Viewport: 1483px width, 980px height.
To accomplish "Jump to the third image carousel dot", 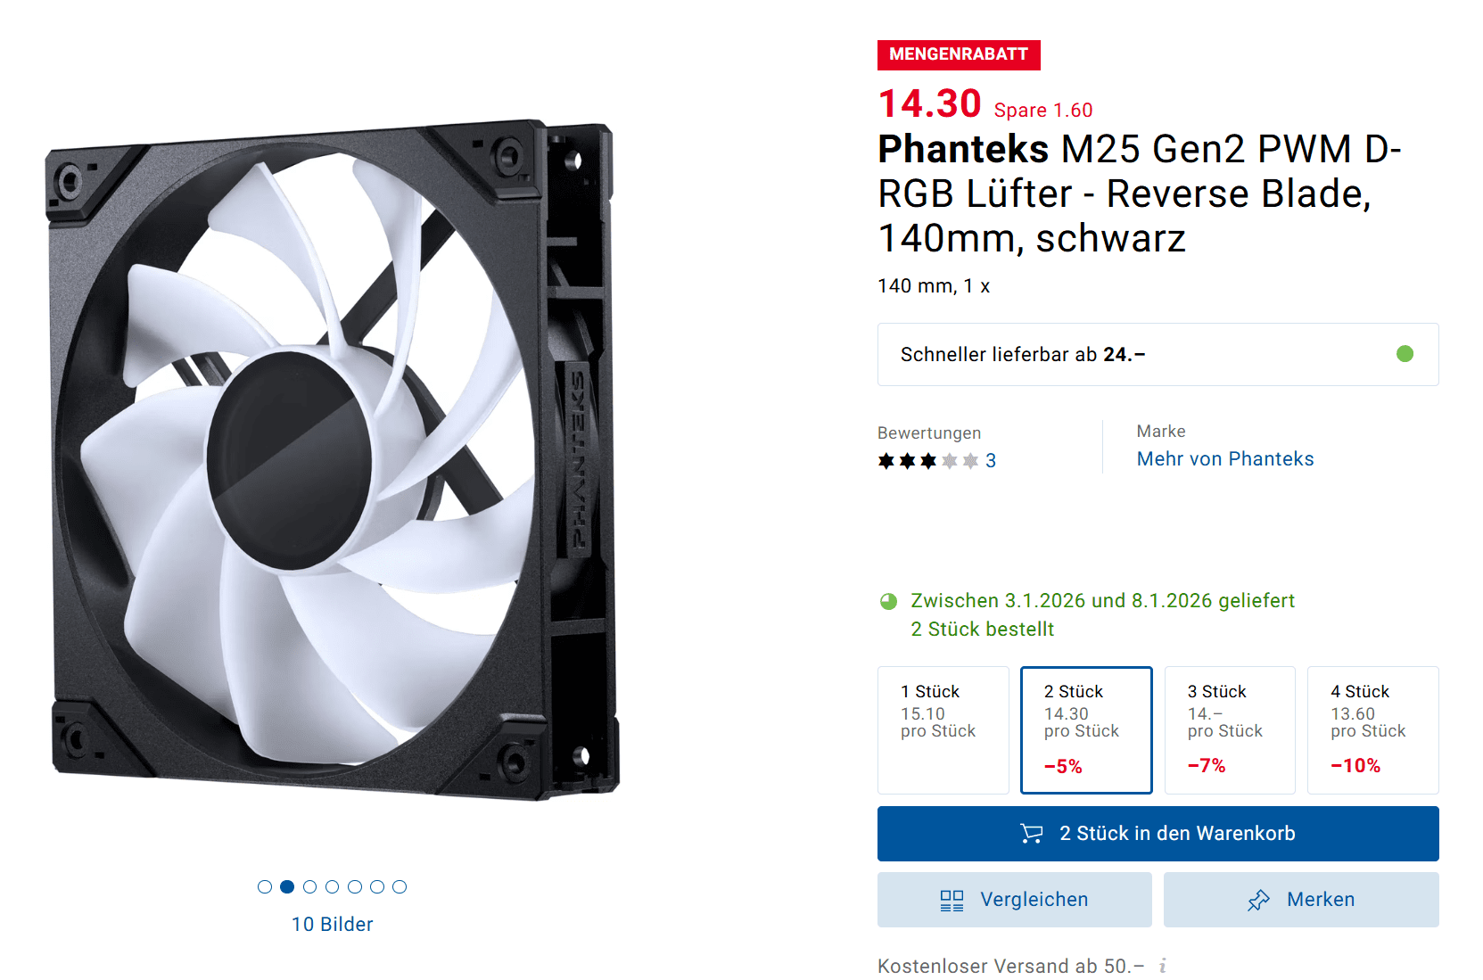I will coord(309,886).
